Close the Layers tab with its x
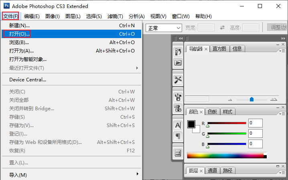This screenshot has height=180, width=288. [x=201, y=171]
